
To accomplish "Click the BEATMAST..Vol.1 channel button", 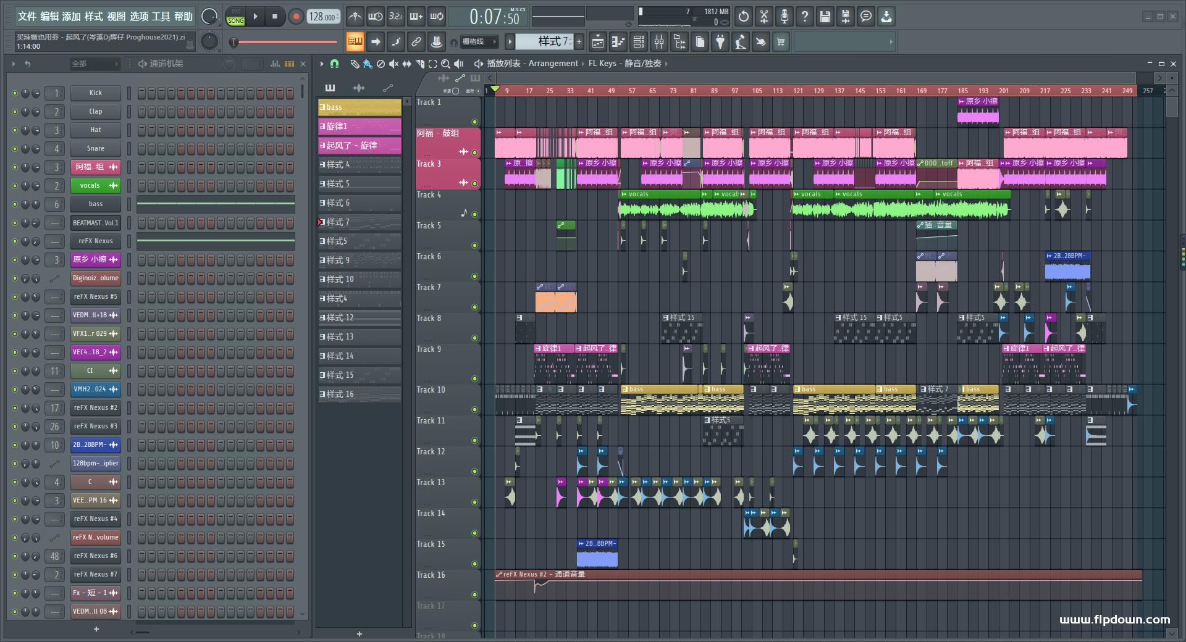I will (95, 223).
